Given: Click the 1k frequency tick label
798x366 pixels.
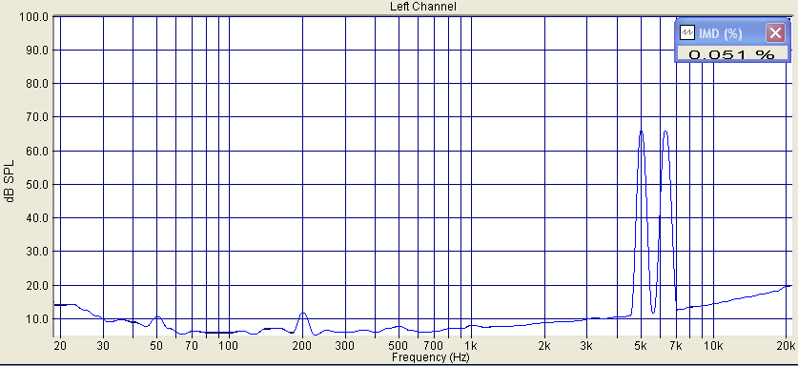Looking at the screenshot, I should pos(471,347).
